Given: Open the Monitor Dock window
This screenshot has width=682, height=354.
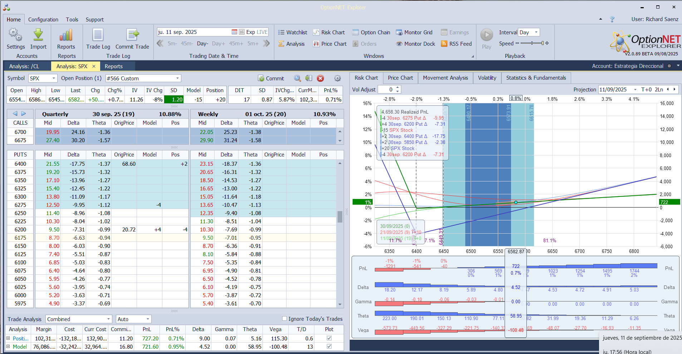Looking at the screenshot, I should click(416, 44).
